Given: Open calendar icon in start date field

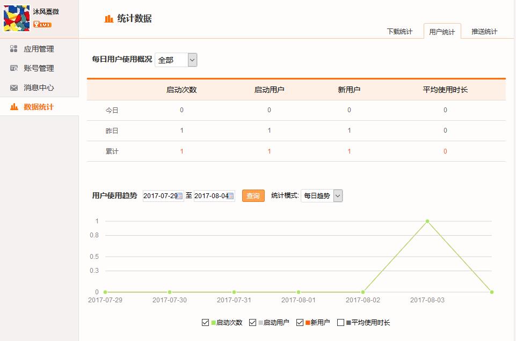Looking at the screenshot, I should [x=180, y=196].
